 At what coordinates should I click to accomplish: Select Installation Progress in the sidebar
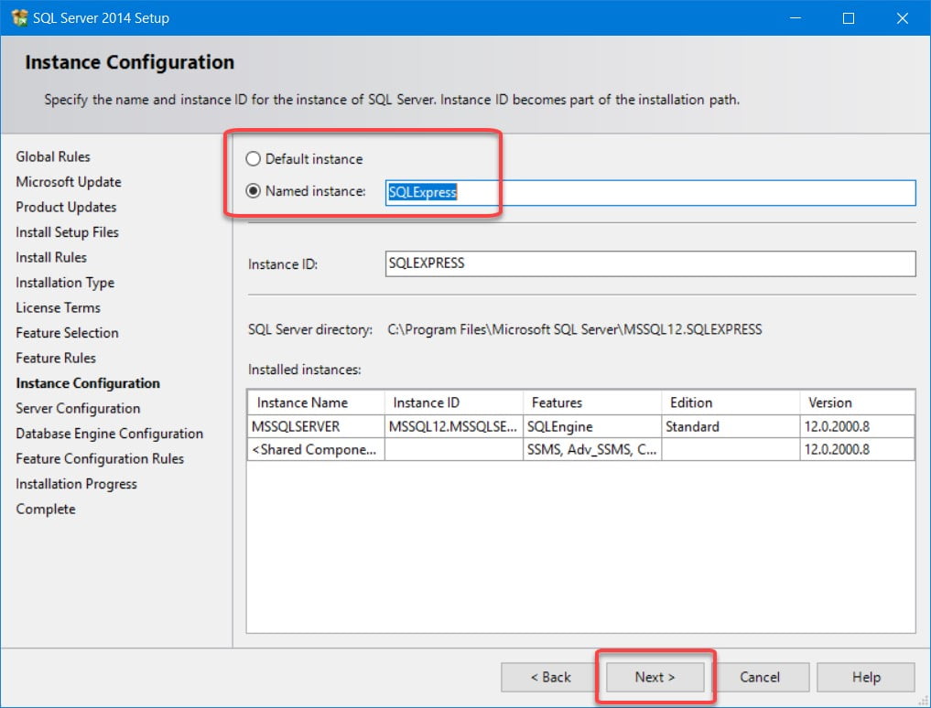(x=76, y=484)
